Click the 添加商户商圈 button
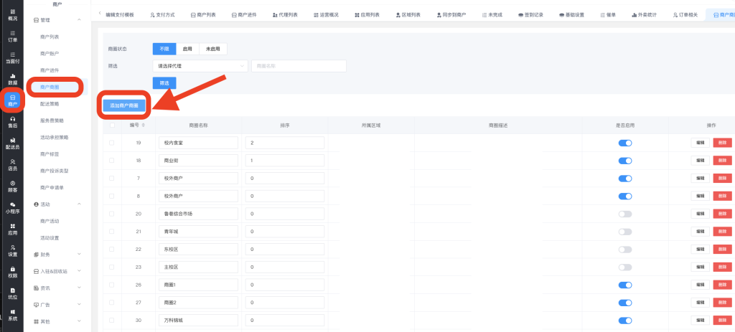Viewport: 735px width, 332px height. click(124, 105)
